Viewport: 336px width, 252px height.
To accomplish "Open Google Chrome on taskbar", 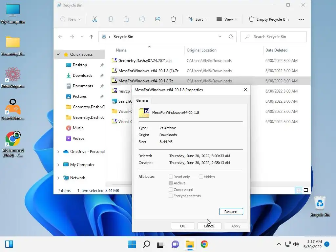I will click(204, 244).
